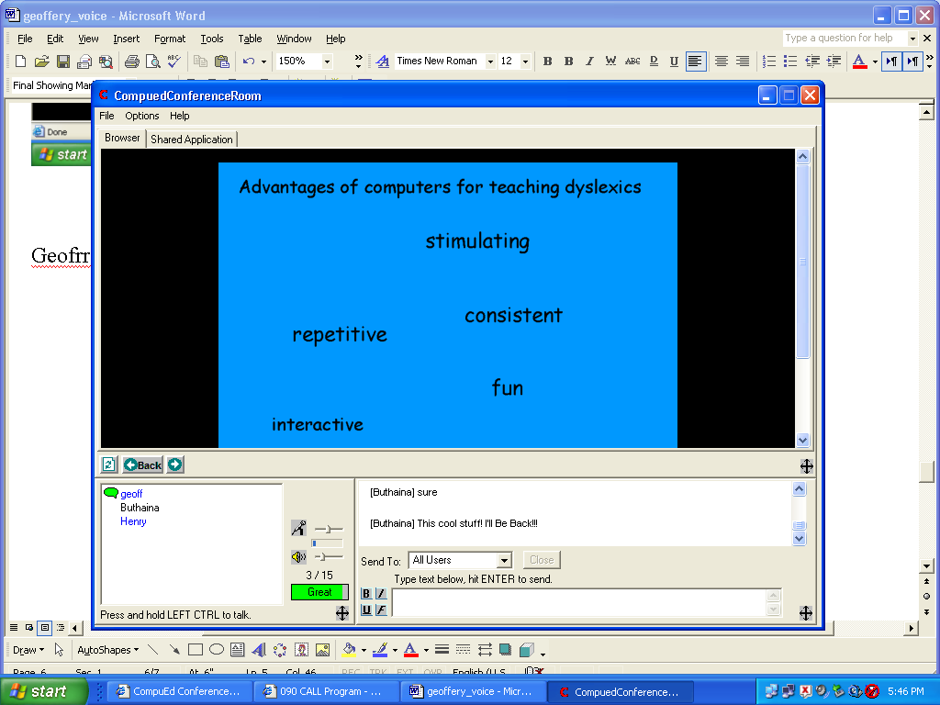Open the 150% zoom dropdown
This screenshot has height=705, width=940.
[x=328, y=62]
